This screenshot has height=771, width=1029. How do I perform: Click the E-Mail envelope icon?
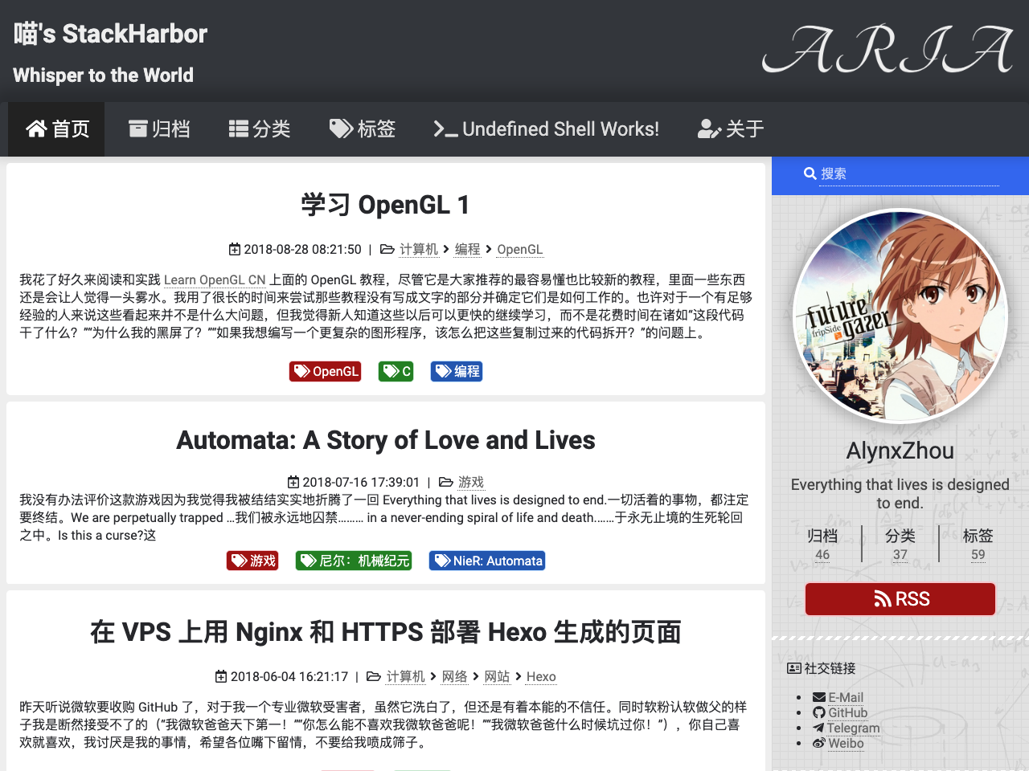click(x=819, y=697)
